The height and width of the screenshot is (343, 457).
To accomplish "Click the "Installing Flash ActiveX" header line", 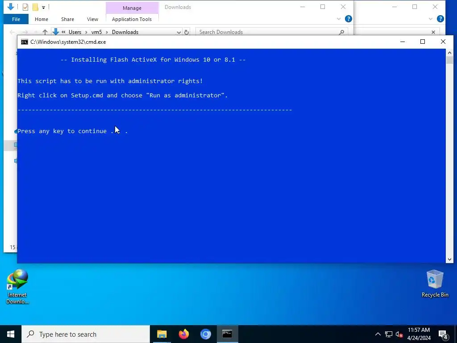I will (x=153, y=60).
